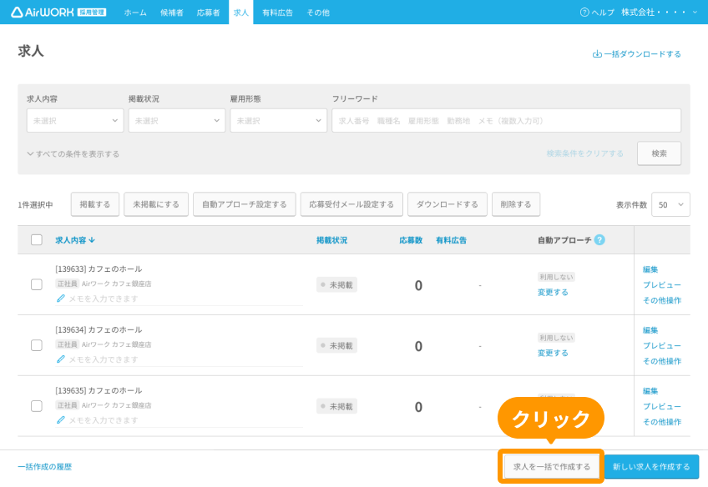Click プレビュー for job 139635

click(x=662, y=406)
